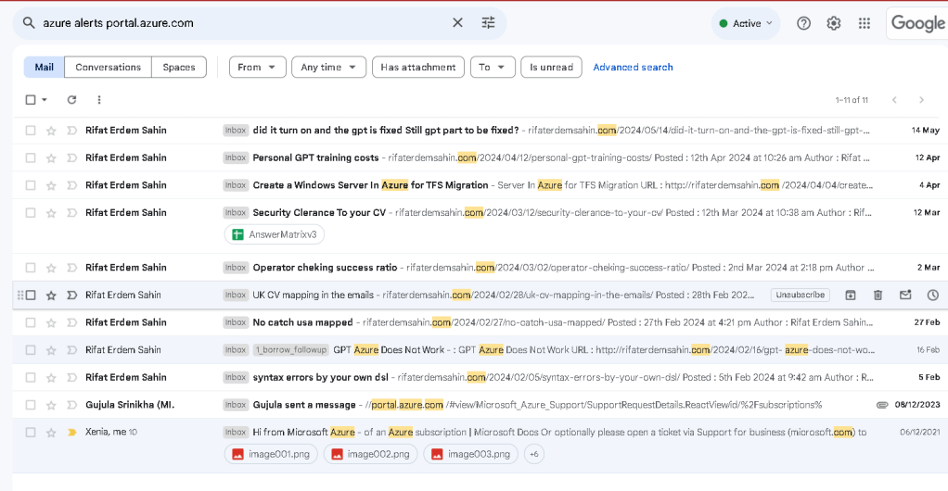Check the Gujula Srinikha email checkbox

tap(31, 405)
